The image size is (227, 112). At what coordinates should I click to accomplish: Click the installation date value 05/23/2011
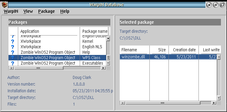click(93, 91)
